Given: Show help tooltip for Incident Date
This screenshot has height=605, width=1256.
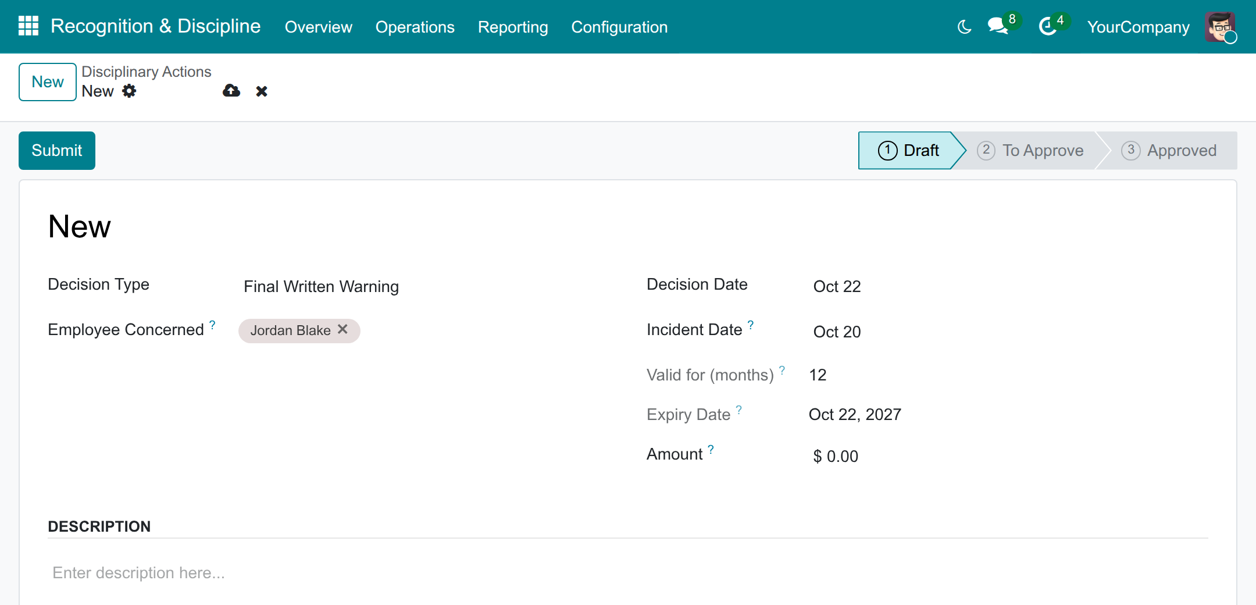Looking at the screenshot, I should [x=751, y=325].
